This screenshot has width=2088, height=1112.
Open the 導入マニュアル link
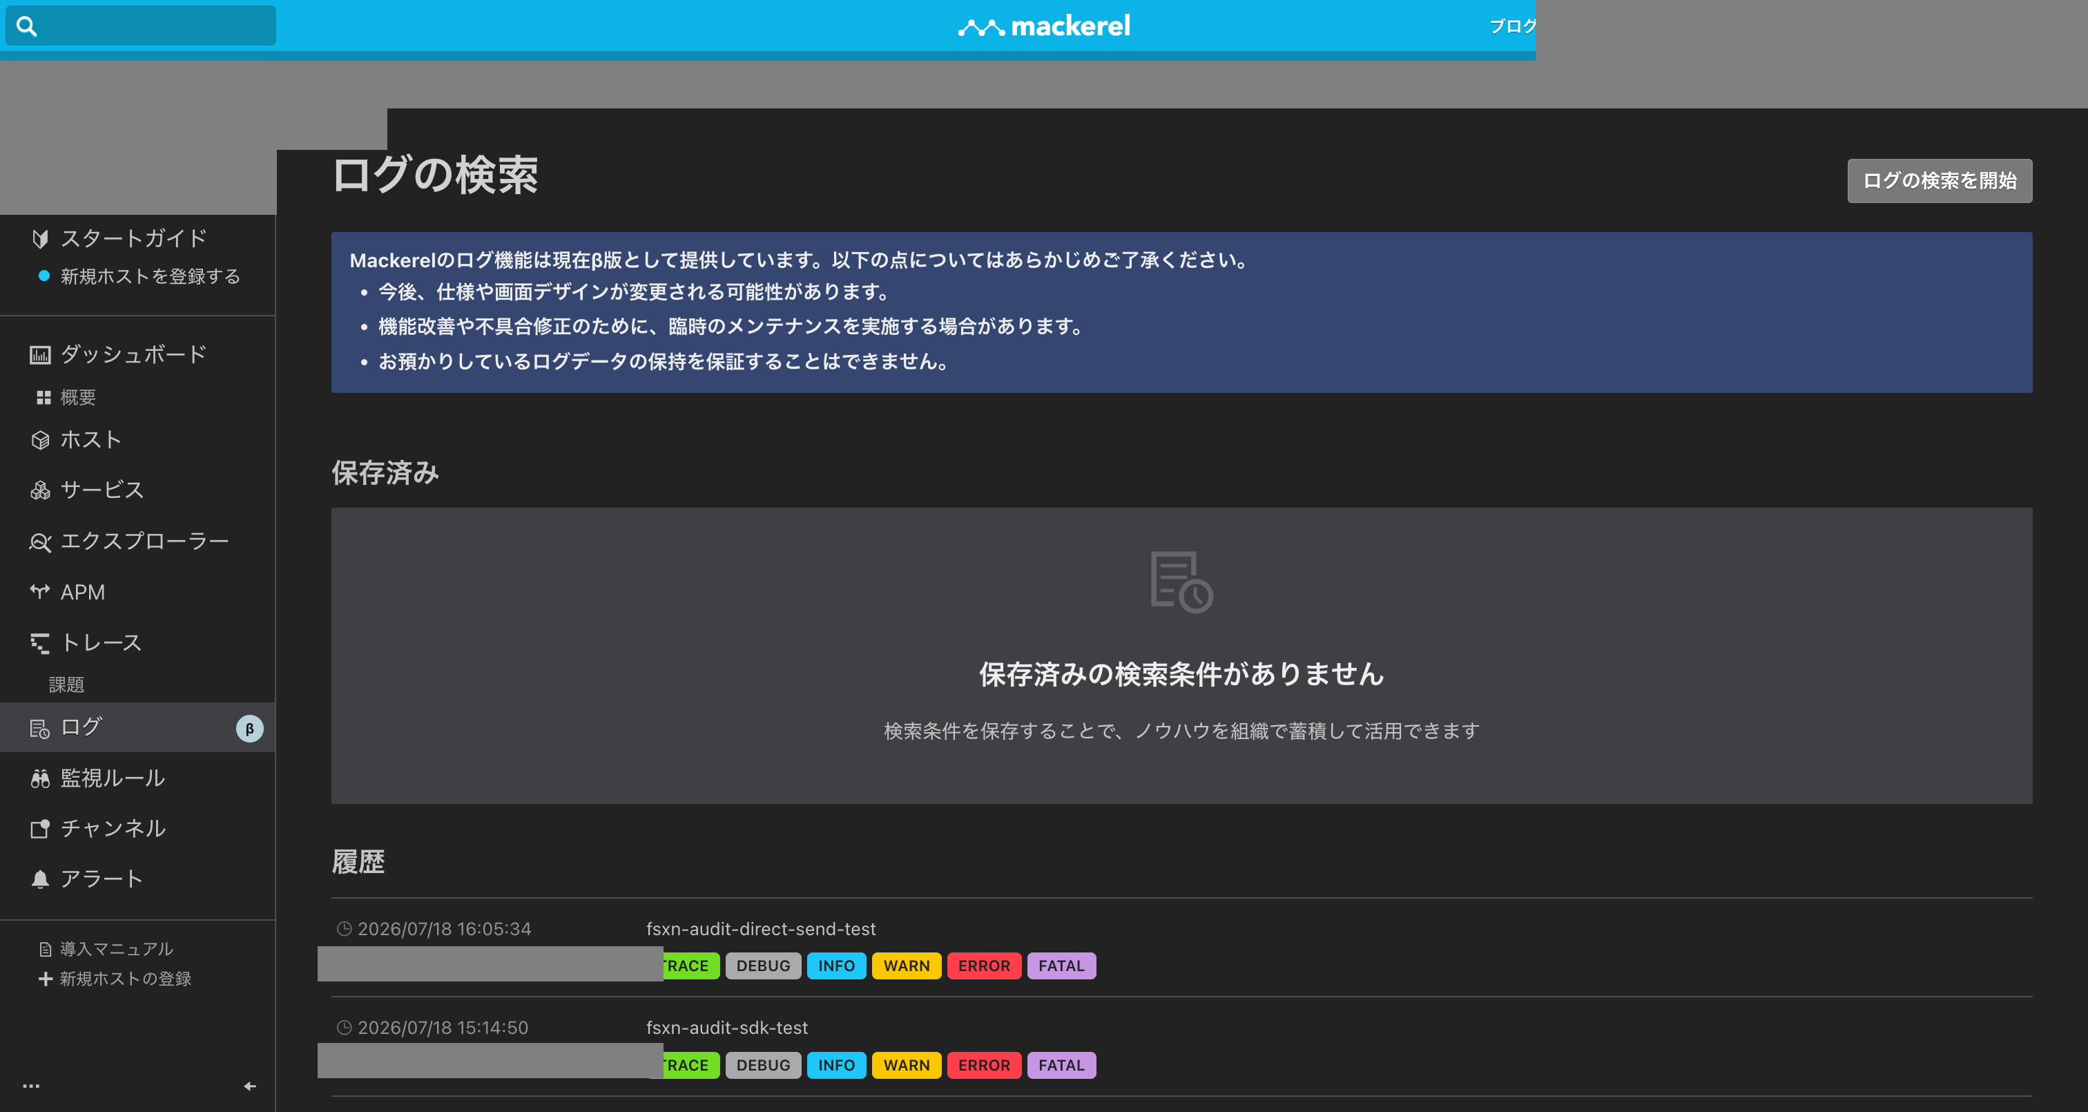coord(116,949)
